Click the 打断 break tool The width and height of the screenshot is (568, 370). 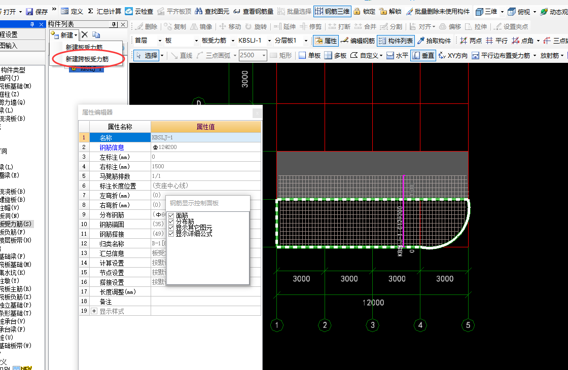tap(339, 27)
